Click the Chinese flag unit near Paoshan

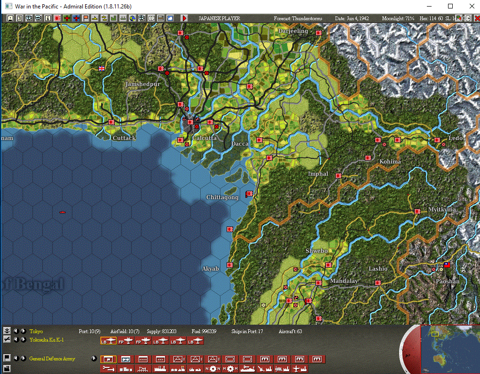tap(447, 265)
